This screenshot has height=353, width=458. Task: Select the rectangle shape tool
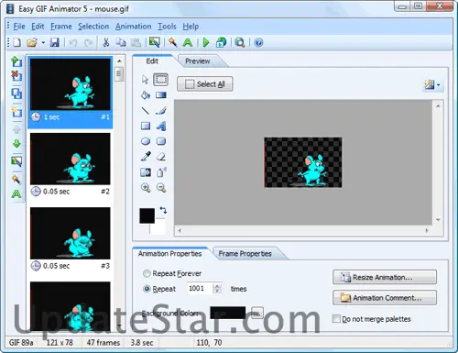146,126
